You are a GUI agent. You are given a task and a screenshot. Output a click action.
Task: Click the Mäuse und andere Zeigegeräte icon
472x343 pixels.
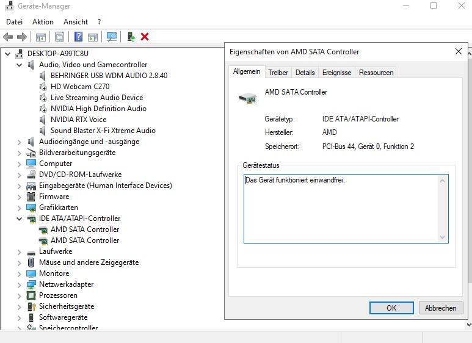click(x=31, y=262)
